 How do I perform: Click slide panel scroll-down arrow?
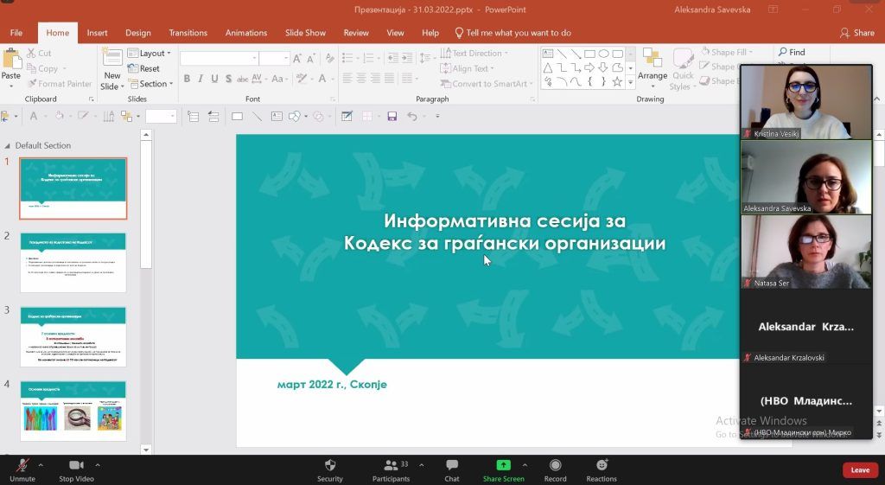(x=145, y=450)
